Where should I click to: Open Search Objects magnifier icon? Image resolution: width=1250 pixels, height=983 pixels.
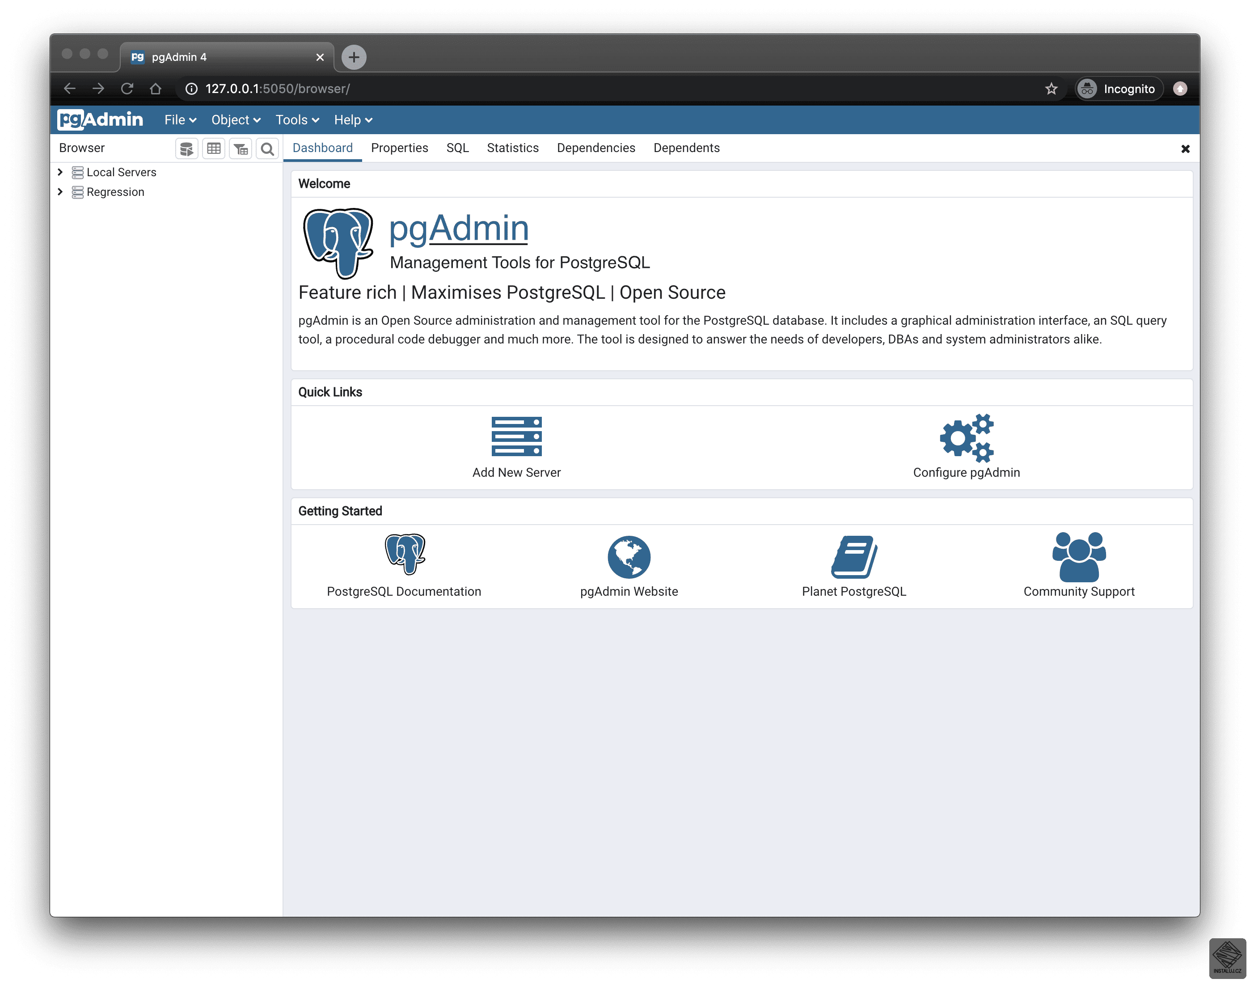point(267,148)
